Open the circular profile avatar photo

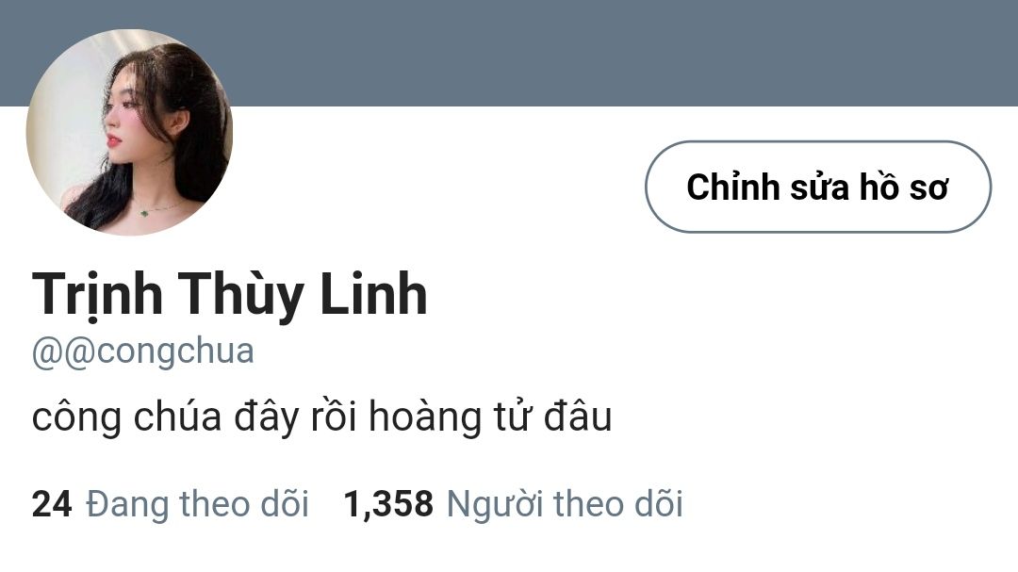[x=129, y=132]
